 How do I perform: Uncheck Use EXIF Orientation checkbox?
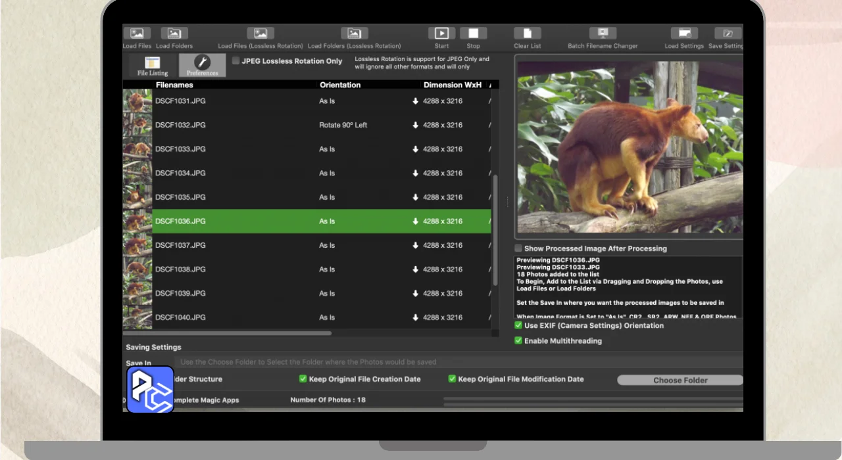[x=518, y=325]
